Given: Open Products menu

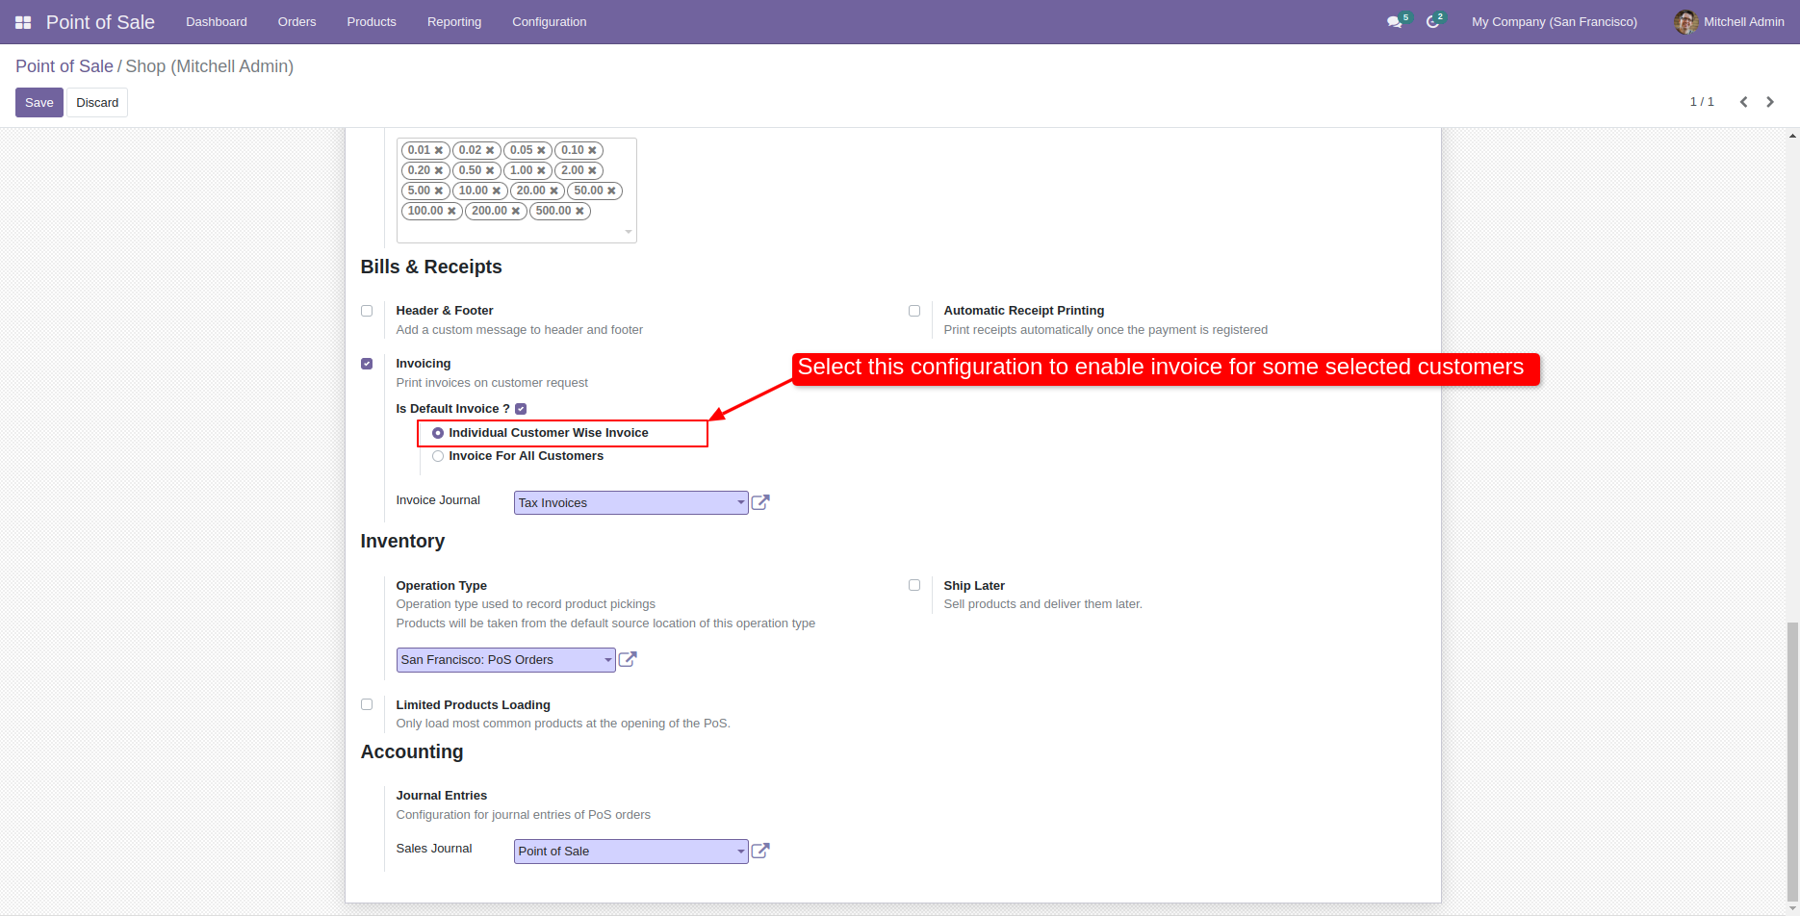Looking at the screenshot, I should (372, 22).
